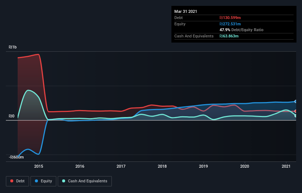The image size is (302, 193).
Task: Click the 2018 x-axis label
Action: point(162,166)
